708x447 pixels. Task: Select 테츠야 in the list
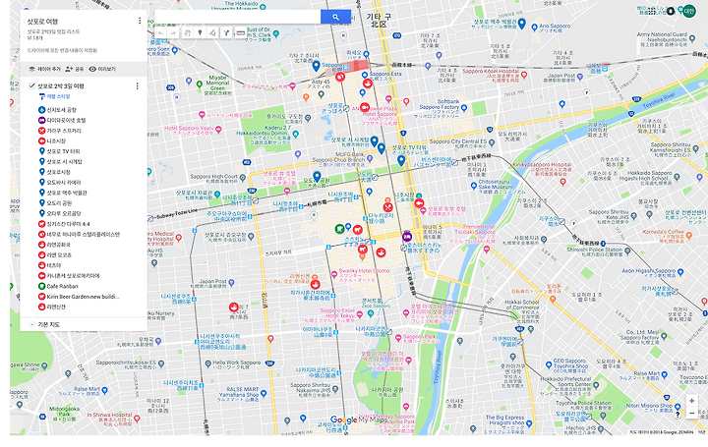click(54, 265)
